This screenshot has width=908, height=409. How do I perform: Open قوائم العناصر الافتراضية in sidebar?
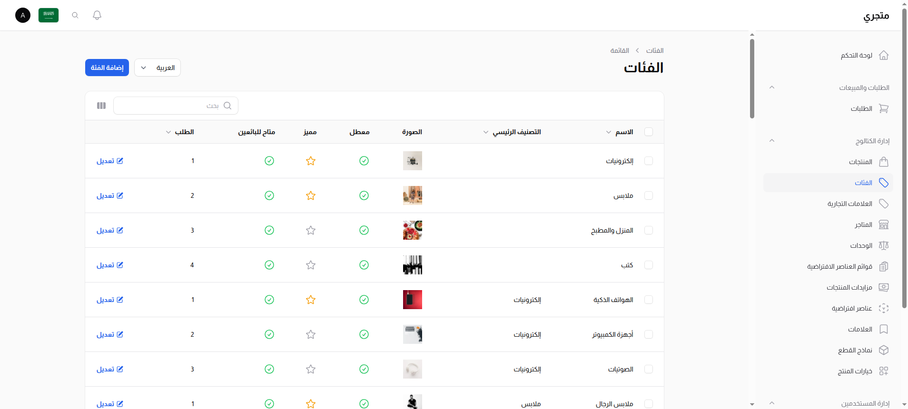[828, 266]
